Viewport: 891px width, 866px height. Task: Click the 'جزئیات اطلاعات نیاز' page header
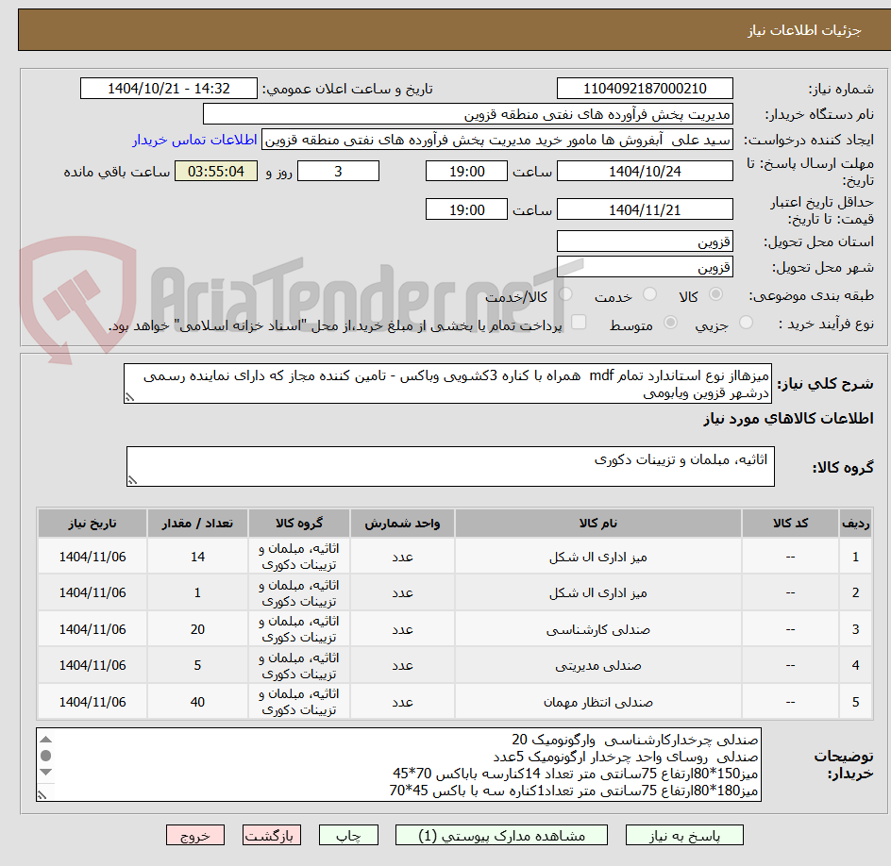click(x=804, y=30)
